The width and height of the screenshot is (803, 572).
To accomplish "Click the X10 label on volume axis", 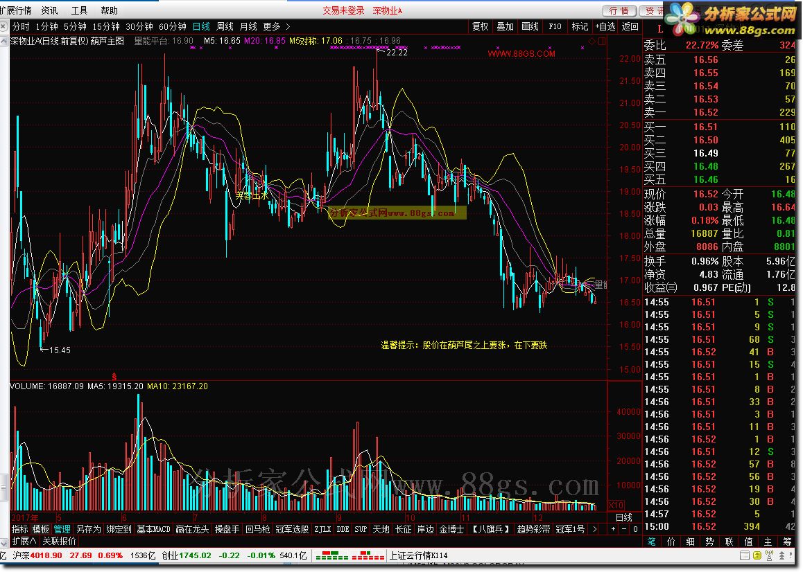I will tap(616, 505).
